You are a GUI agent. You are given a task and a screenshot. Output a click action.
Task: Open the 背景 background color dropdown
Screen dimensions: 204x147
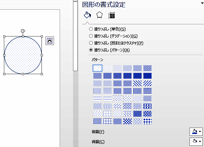[196, 141]
